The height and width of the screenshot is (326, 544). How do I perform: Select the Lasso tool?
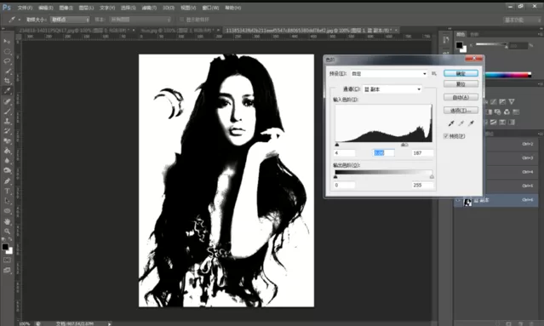point(7,61)
